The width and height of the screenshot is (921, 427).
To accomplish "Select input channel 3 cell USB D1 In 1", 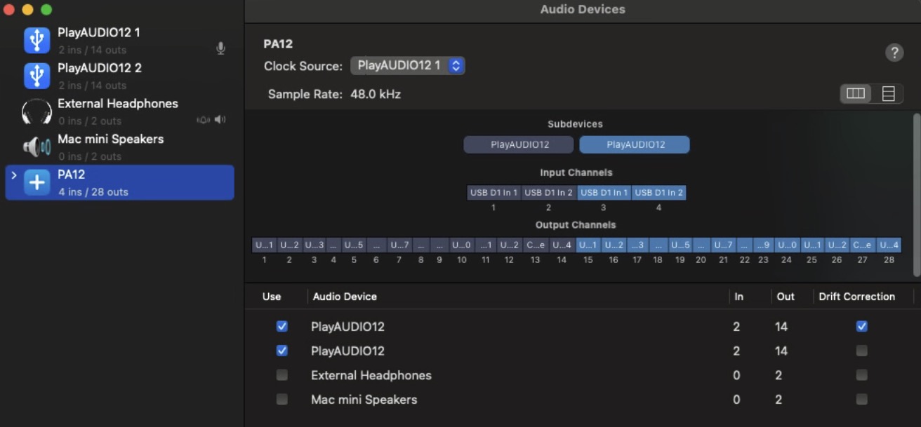I will click(604, 192).
